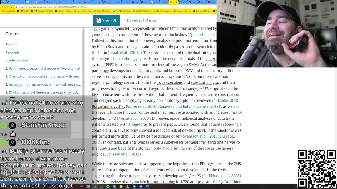This screenshot has width=337, height=189.
Task: Switch to the 'Struct' browser tab
Action: point(183,2)
